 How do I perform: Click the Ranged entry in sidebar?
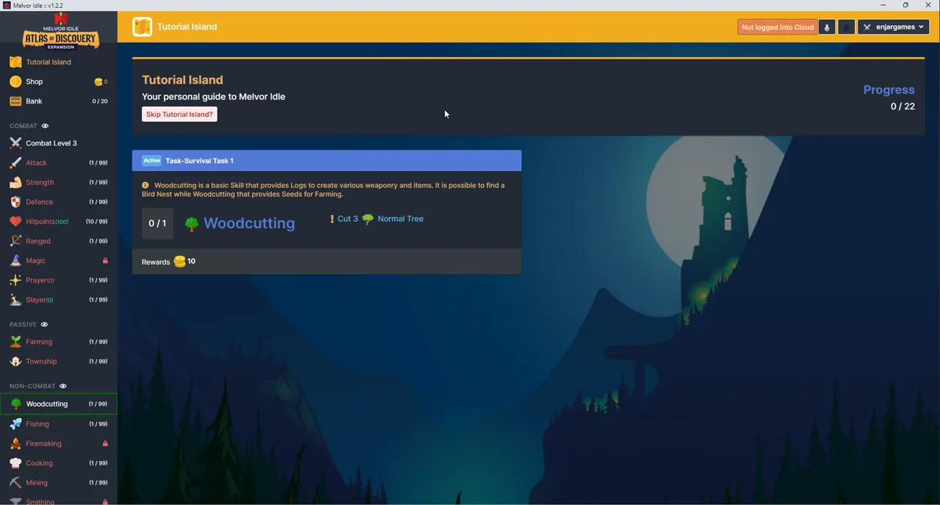pyautogui.click(x=59, y=241)
